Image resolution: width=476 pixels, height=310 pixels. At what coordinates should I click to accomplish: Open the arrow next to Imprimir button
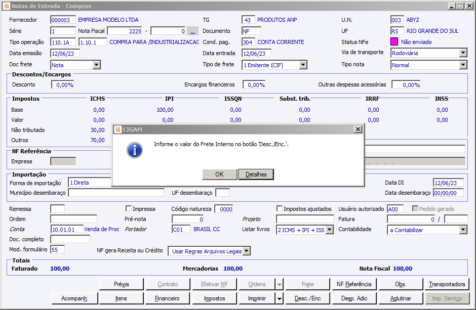click(x=280, y=298)
